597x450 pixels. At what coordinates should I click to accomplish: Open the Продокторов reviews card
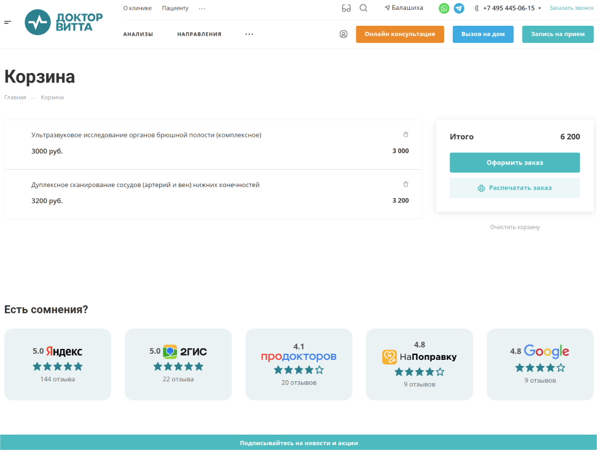(x=299, y=365)
